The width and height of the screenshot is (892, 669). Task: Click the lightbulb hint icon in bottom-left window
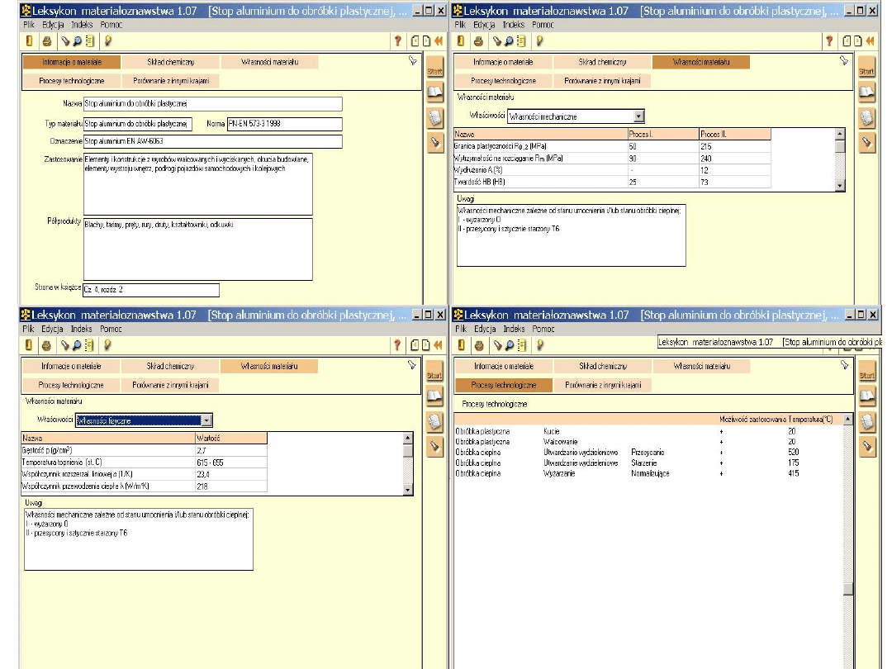pyautogui.click(x=107, y=344)
